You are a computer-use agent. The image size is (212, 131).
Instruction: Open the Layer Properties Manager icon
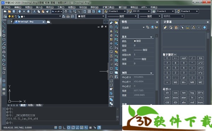[x=5, y=17]
